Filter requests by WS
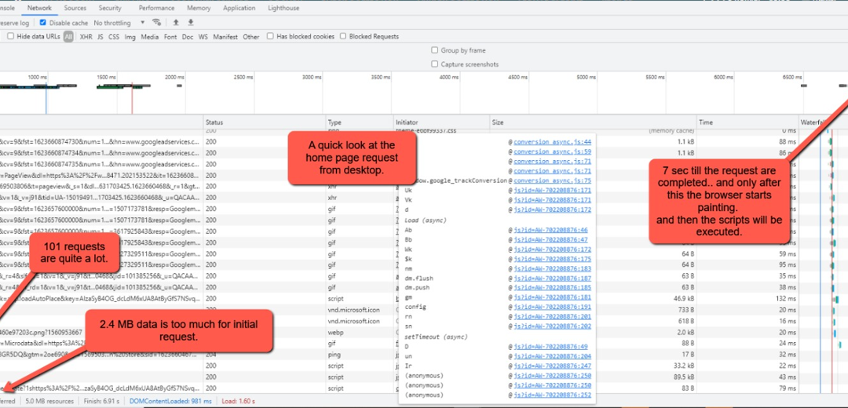848x408 pixels. coord(203,37)
